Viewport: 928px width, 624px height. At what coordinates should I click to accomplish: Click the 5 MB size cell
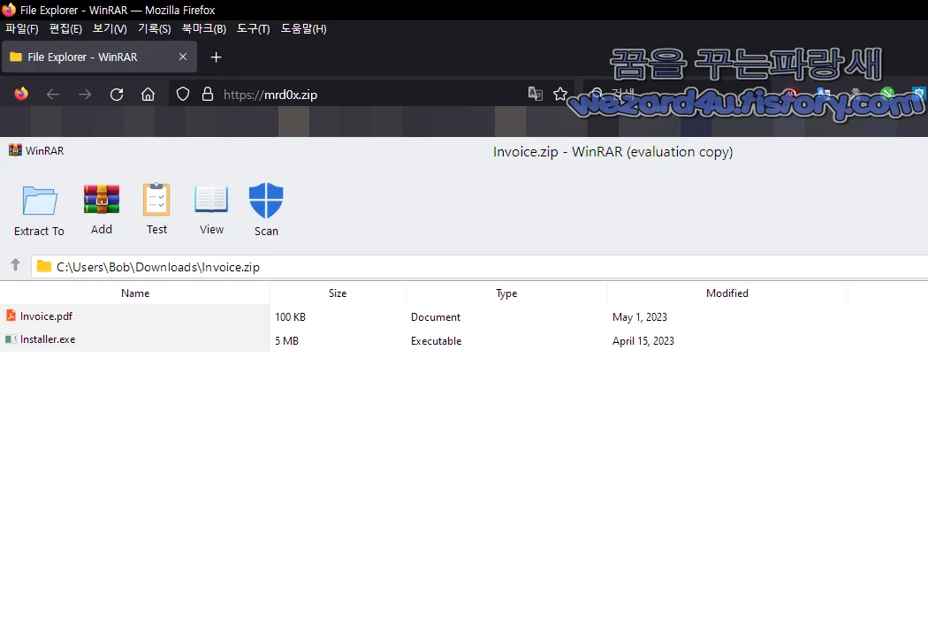(x=286, y=341)
